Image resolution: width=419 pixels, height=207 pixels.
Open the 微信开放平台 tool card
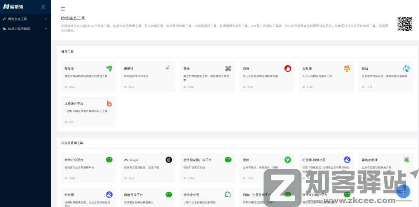click(148, 197)
